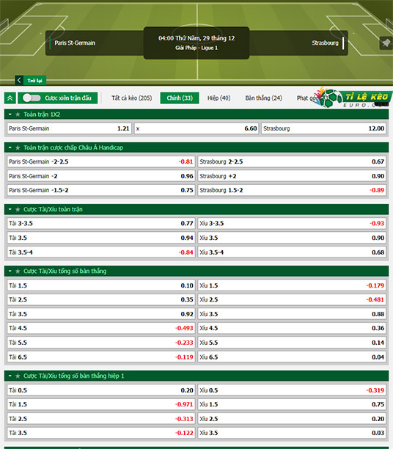Star the Cược Tài/Xỉu toàn trận market
The width and height of the screenshot is (393, 449).
click(x=18, y=210)
